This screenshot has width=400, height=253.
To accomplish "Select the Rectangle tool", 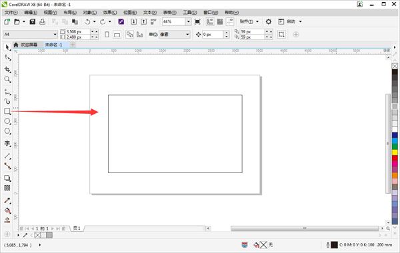I will coord(7,111).
